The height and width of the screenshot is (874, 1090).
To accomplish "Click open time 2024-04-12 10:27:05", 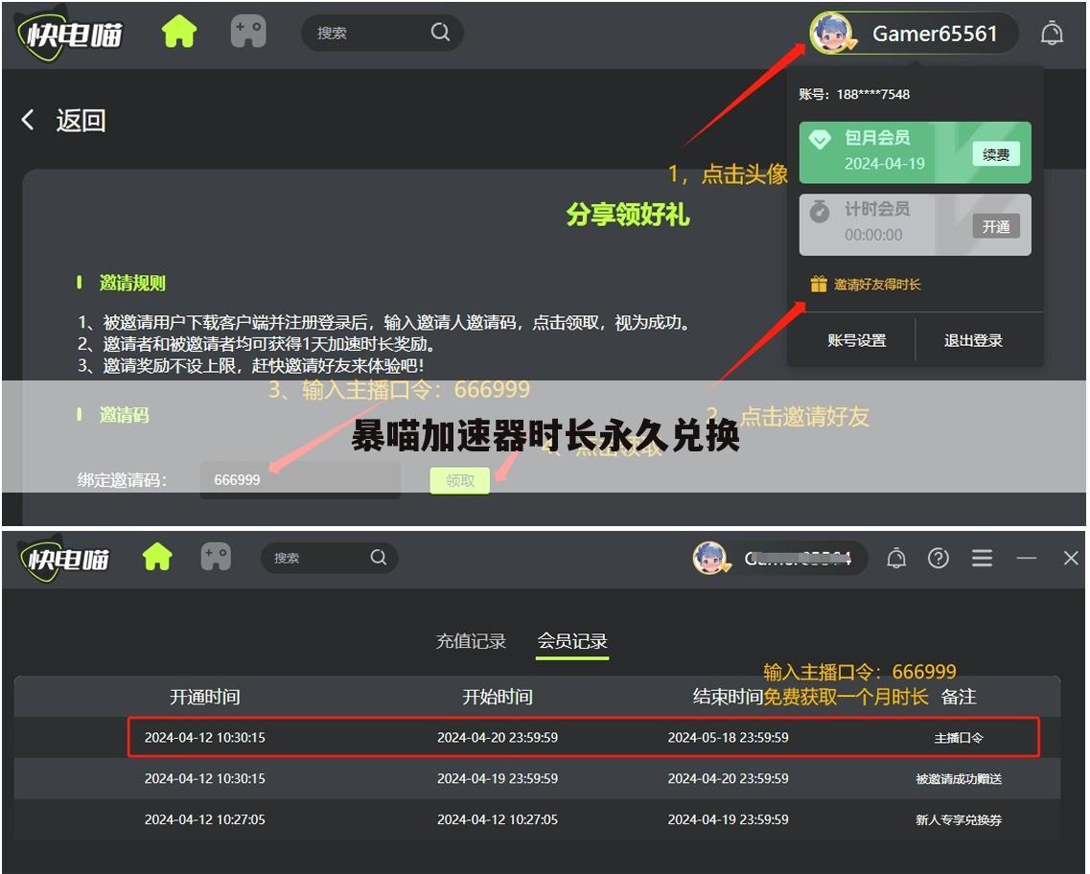I will [x=204, y=819].
